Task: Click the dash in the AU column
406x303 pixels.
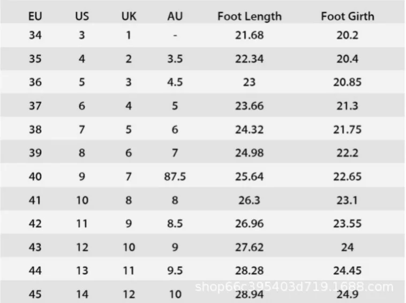Action: (175, 36)
